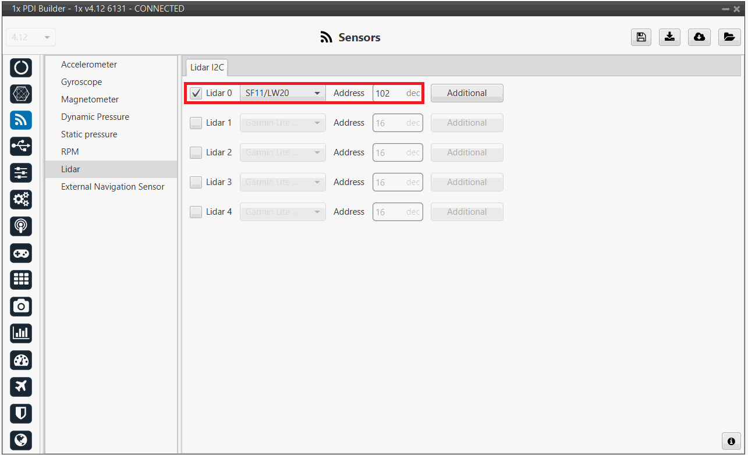Open the folder icon in the top toolbar
Screen dimensions: 748x455
point(729,37)
